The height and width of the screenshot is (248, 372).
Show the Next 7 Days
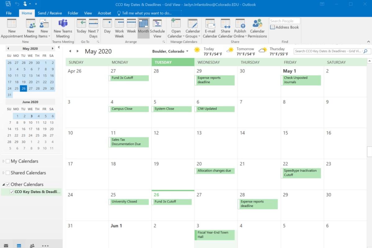click(93, 29)
